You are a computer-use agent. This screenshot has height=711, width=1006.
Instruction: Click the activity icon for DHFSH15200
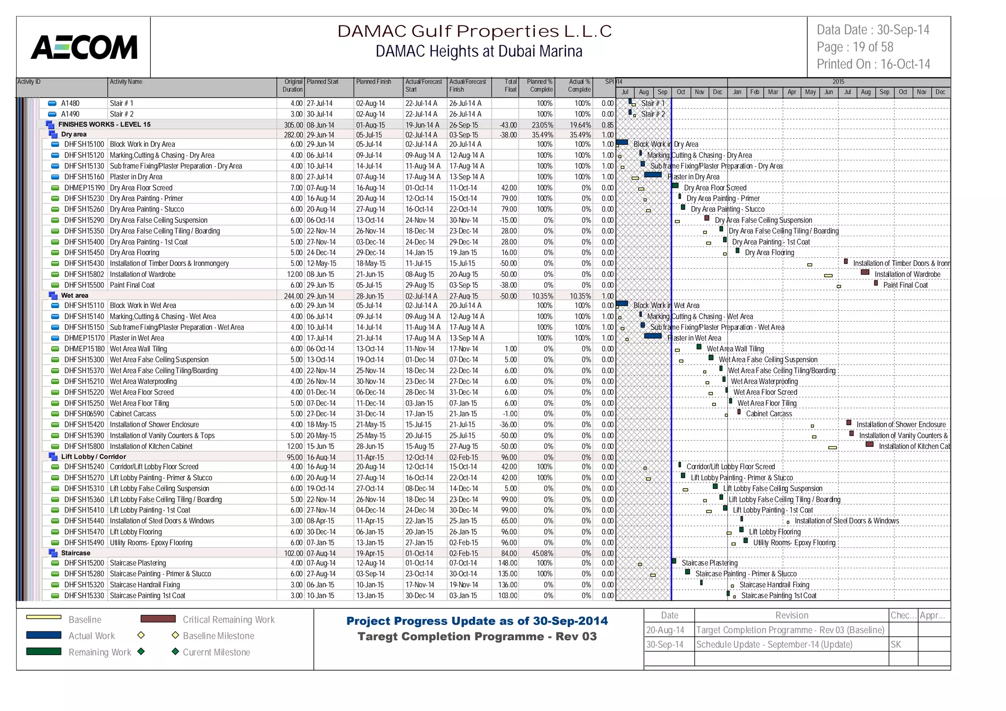click(x=55, y=563)
